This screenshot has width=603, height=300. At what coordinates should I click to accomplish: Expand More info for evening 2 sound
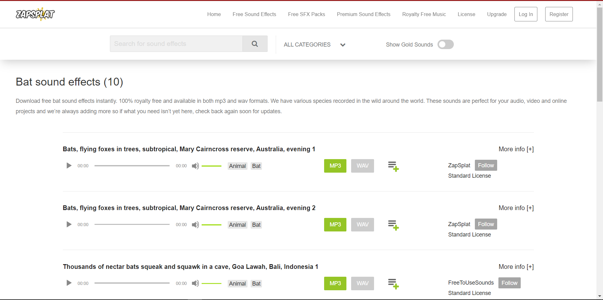516,208
